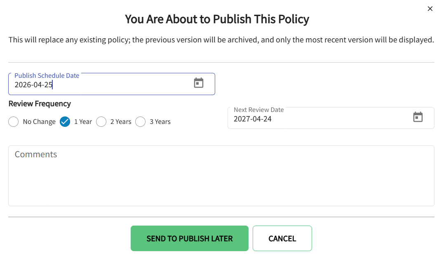Image resolution: width=439 pixels, height=254 pixels.
Task: Click the Review Frequency heading
Action: tap(40, 104)
